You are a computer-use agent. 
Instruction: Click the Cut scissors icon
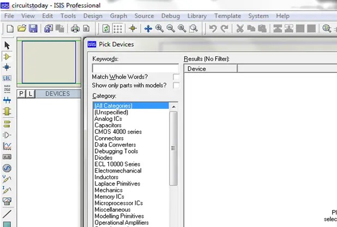pyautogui.click(x=240, y=28)
